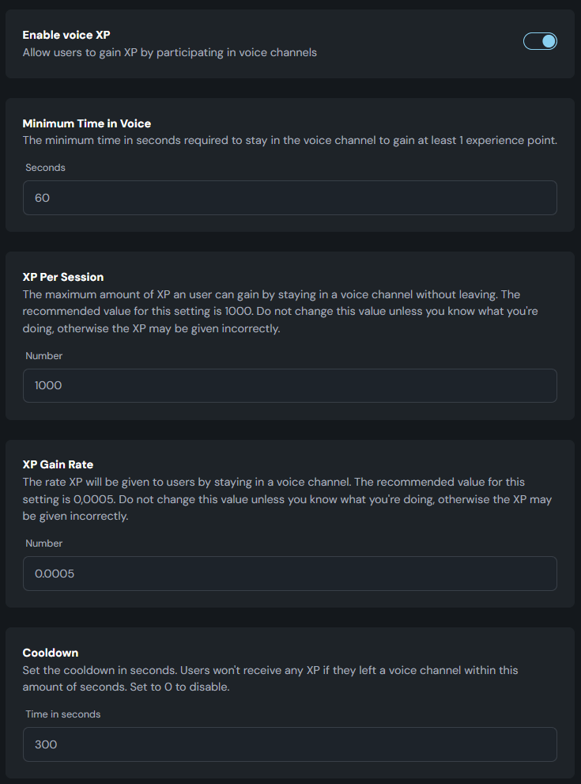Click the Seconds label above the 60 field

pyautogui.click(x=46, y=168)
